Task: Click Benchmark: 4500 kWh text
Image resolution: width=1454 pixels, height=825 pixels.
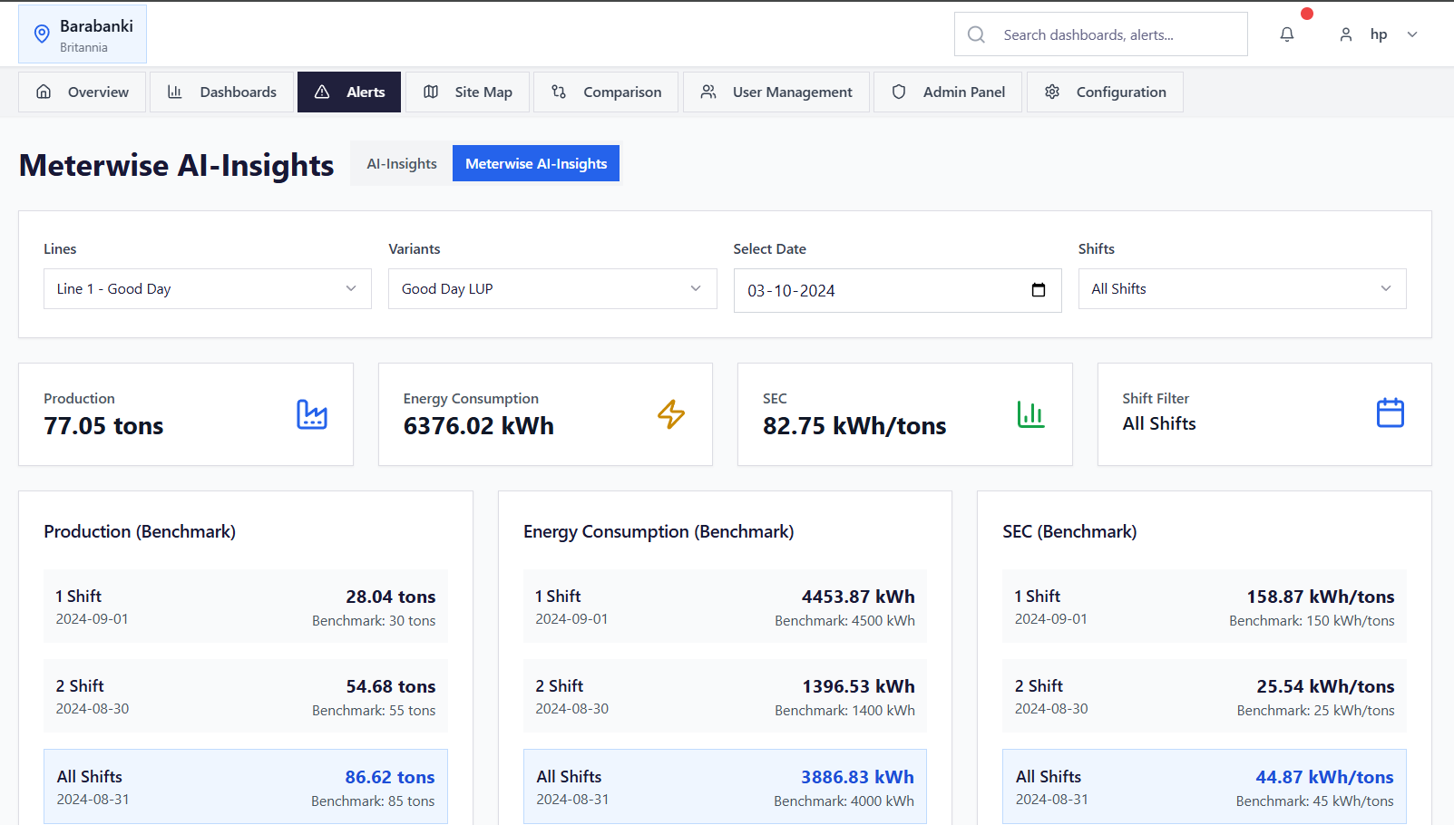Action: 844,621
